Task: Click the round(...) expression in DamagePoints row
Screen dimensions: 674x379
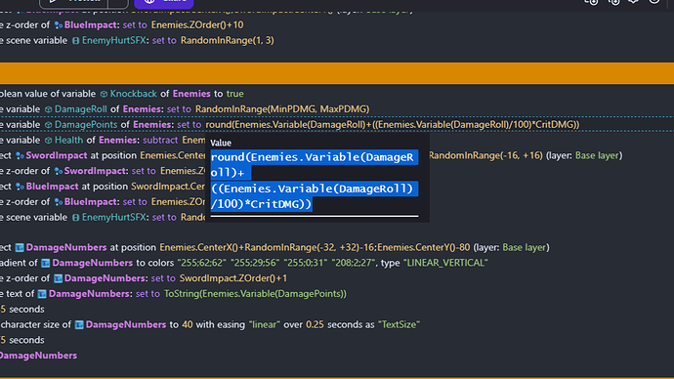Action: click(393, 125)
